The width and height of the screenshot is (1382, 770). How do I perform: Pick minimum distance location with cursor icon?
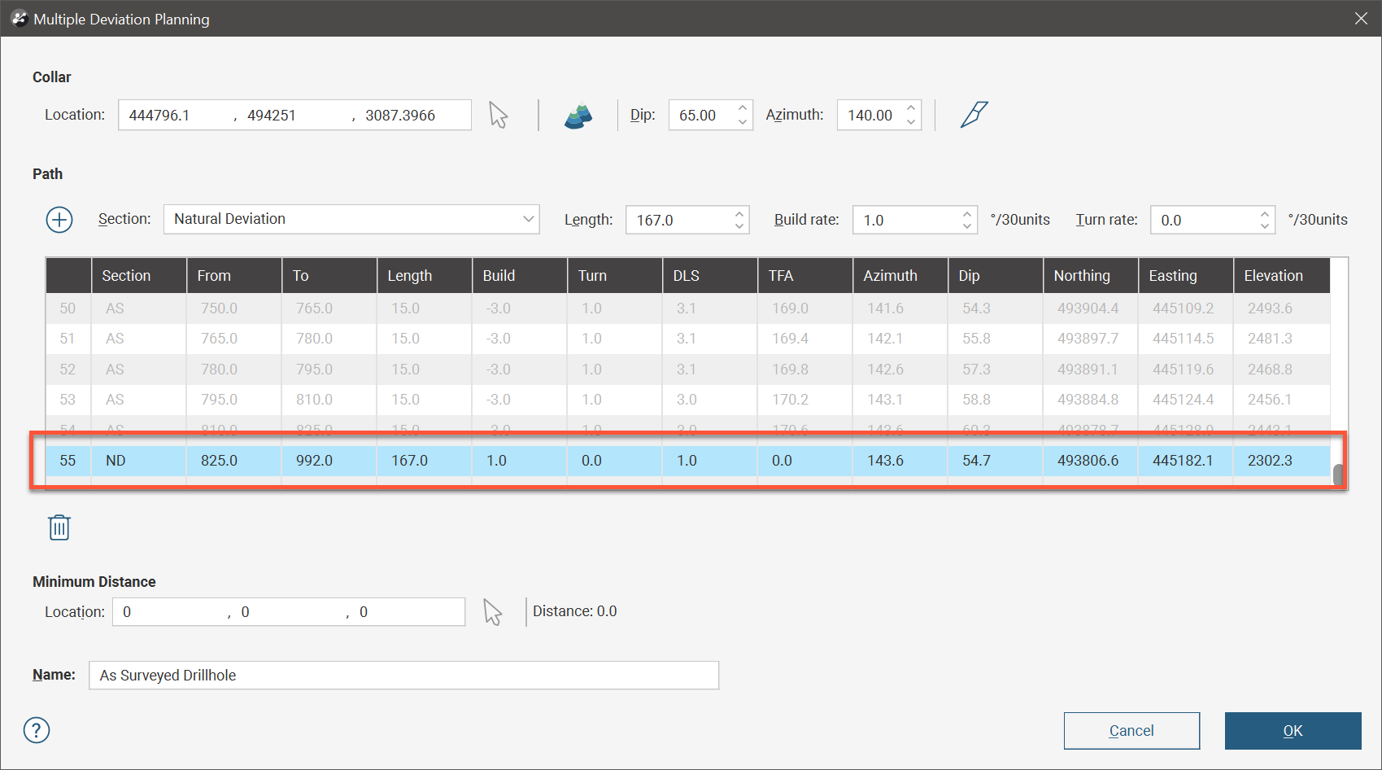pos(492,612)
